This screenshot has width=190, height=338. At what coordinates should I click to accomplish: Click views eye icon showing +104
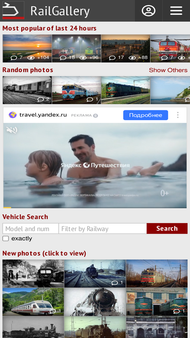31,58
